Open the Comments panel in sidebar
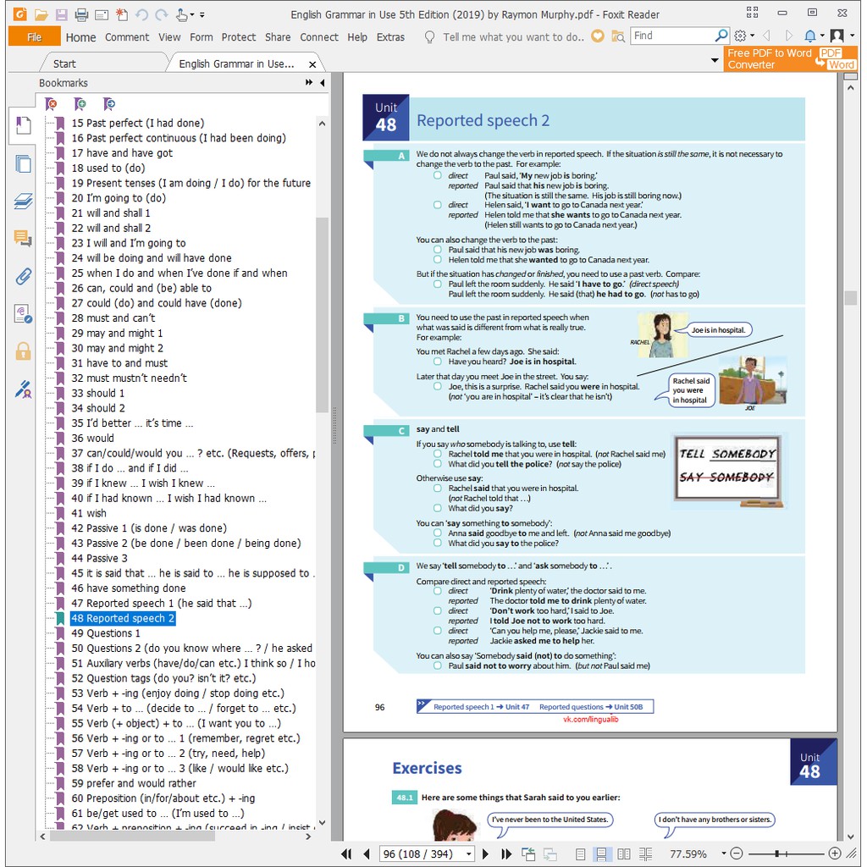The image size is (867, 867). tap(23, 239)
